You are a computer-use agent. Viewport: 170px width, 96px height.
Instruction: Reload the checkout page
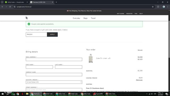click(x=10, y=7)
